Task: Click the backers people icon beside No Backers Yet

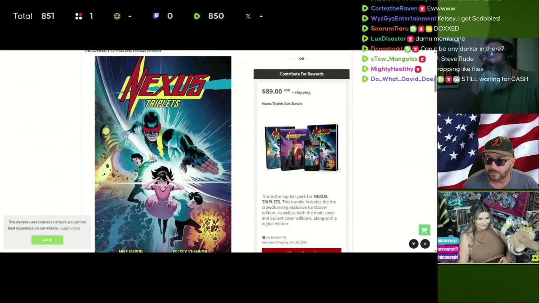Action: click(264, 237)
